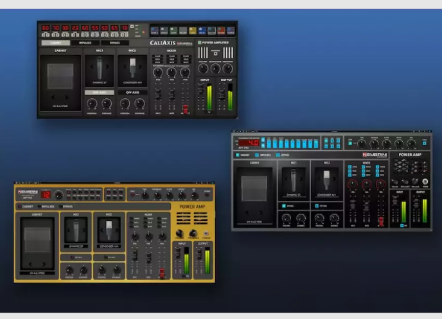This screenshot has height=319, width=442.
Task: Open the cabinet name selector in yellow plugin
Action: tap(37, 272)
